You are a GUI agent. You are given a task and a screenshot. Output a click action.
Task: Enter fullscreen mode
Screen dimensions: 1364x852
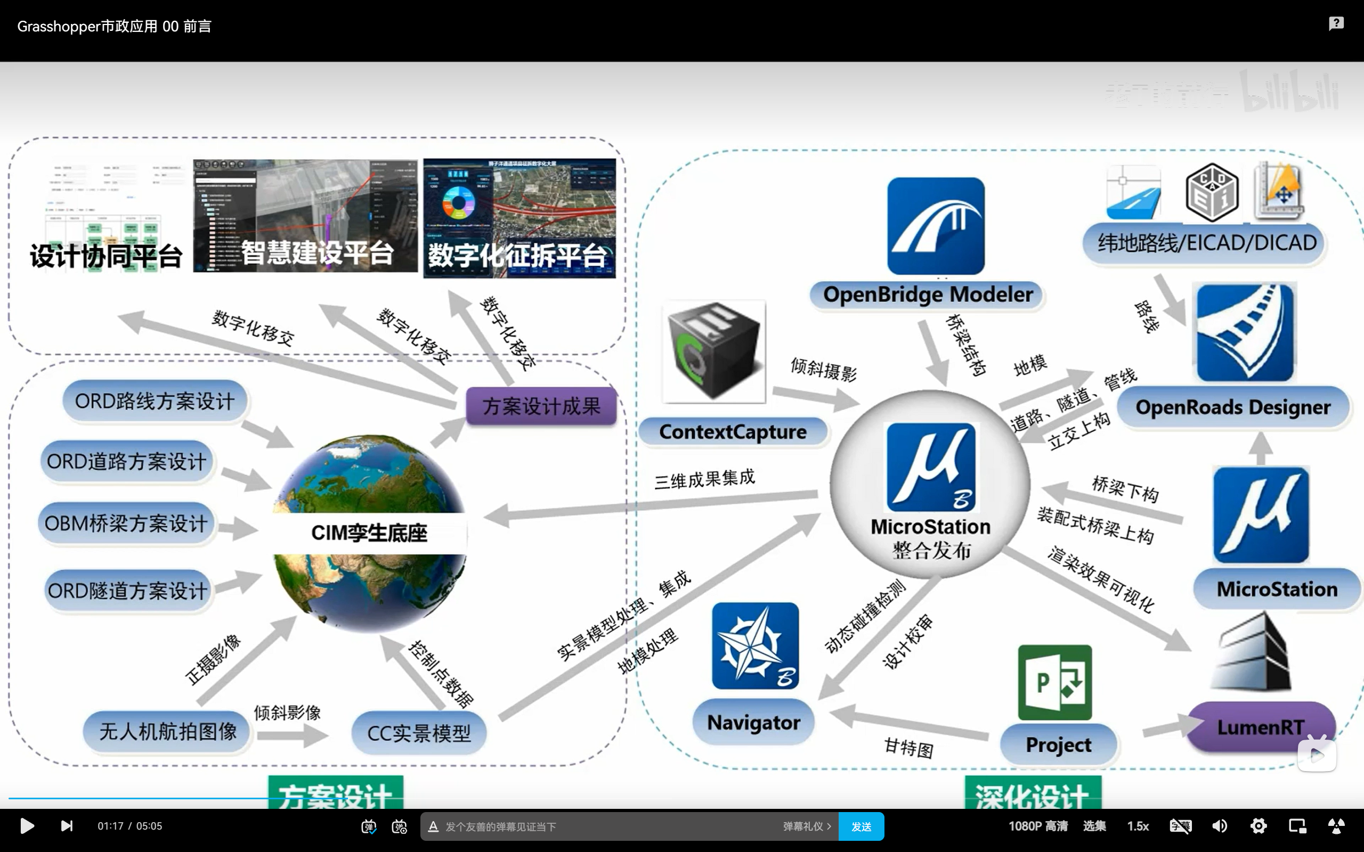(1336, 826)
